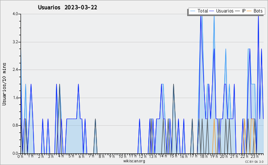The height and width of the screenshot is (165, 268).
Task: Click the '10 h' x-axis label
Action: (x=122, y=157)
